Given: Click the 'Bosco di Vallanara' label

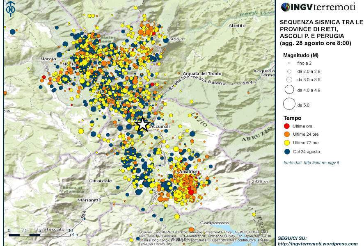Looking at the screenshot, I should [72, 189].
